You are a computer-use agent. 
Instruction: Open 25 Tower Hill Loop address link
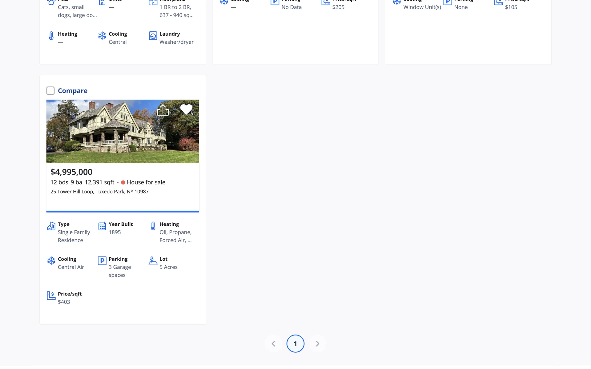[x=99, y=192]
